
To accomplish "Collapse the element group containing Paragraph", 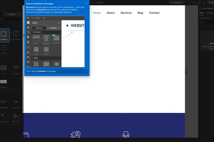I will [x=19, y=94].
